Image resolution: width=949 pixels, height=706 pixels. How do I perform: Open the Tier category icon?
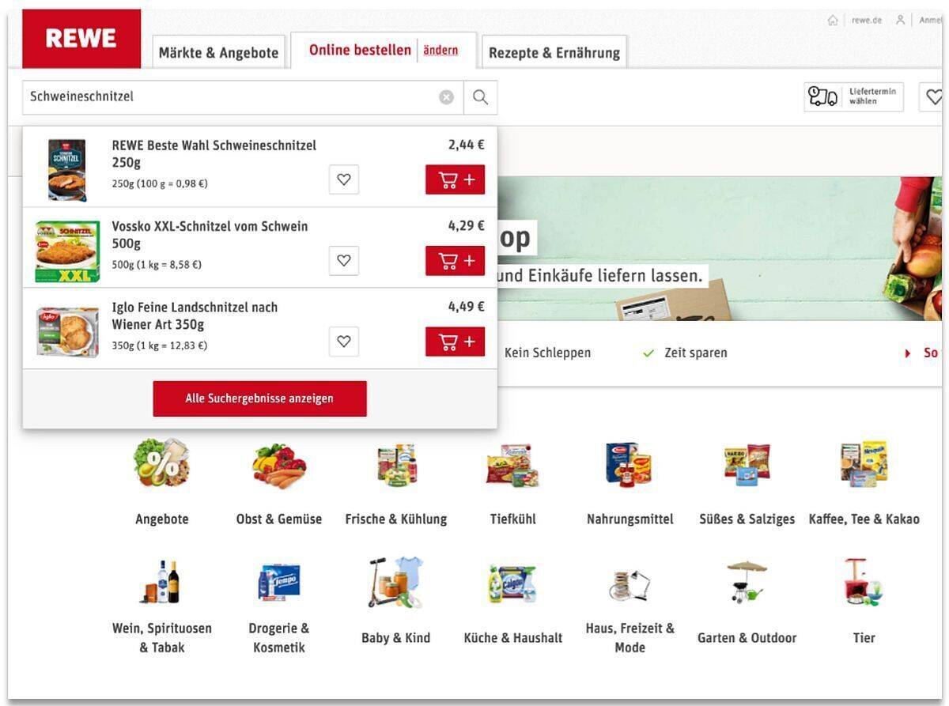tap(864, 582)
